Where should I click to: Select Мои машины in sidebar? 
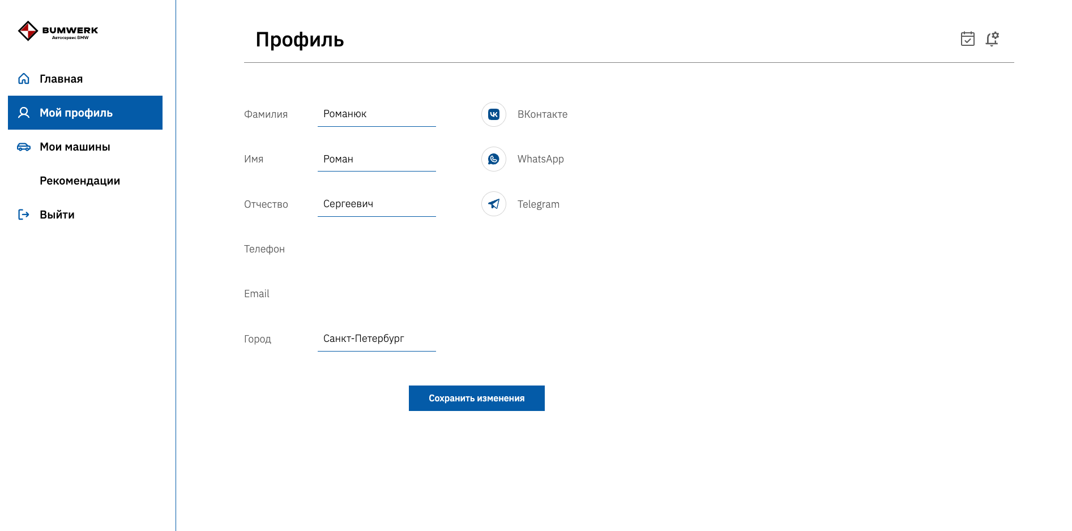[x=75, y=147]
